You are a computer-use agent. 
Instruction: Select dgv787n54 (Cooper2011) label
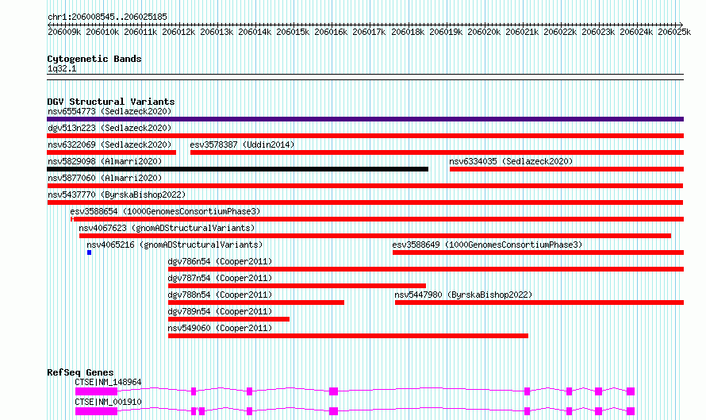click(x=220, y=278)
